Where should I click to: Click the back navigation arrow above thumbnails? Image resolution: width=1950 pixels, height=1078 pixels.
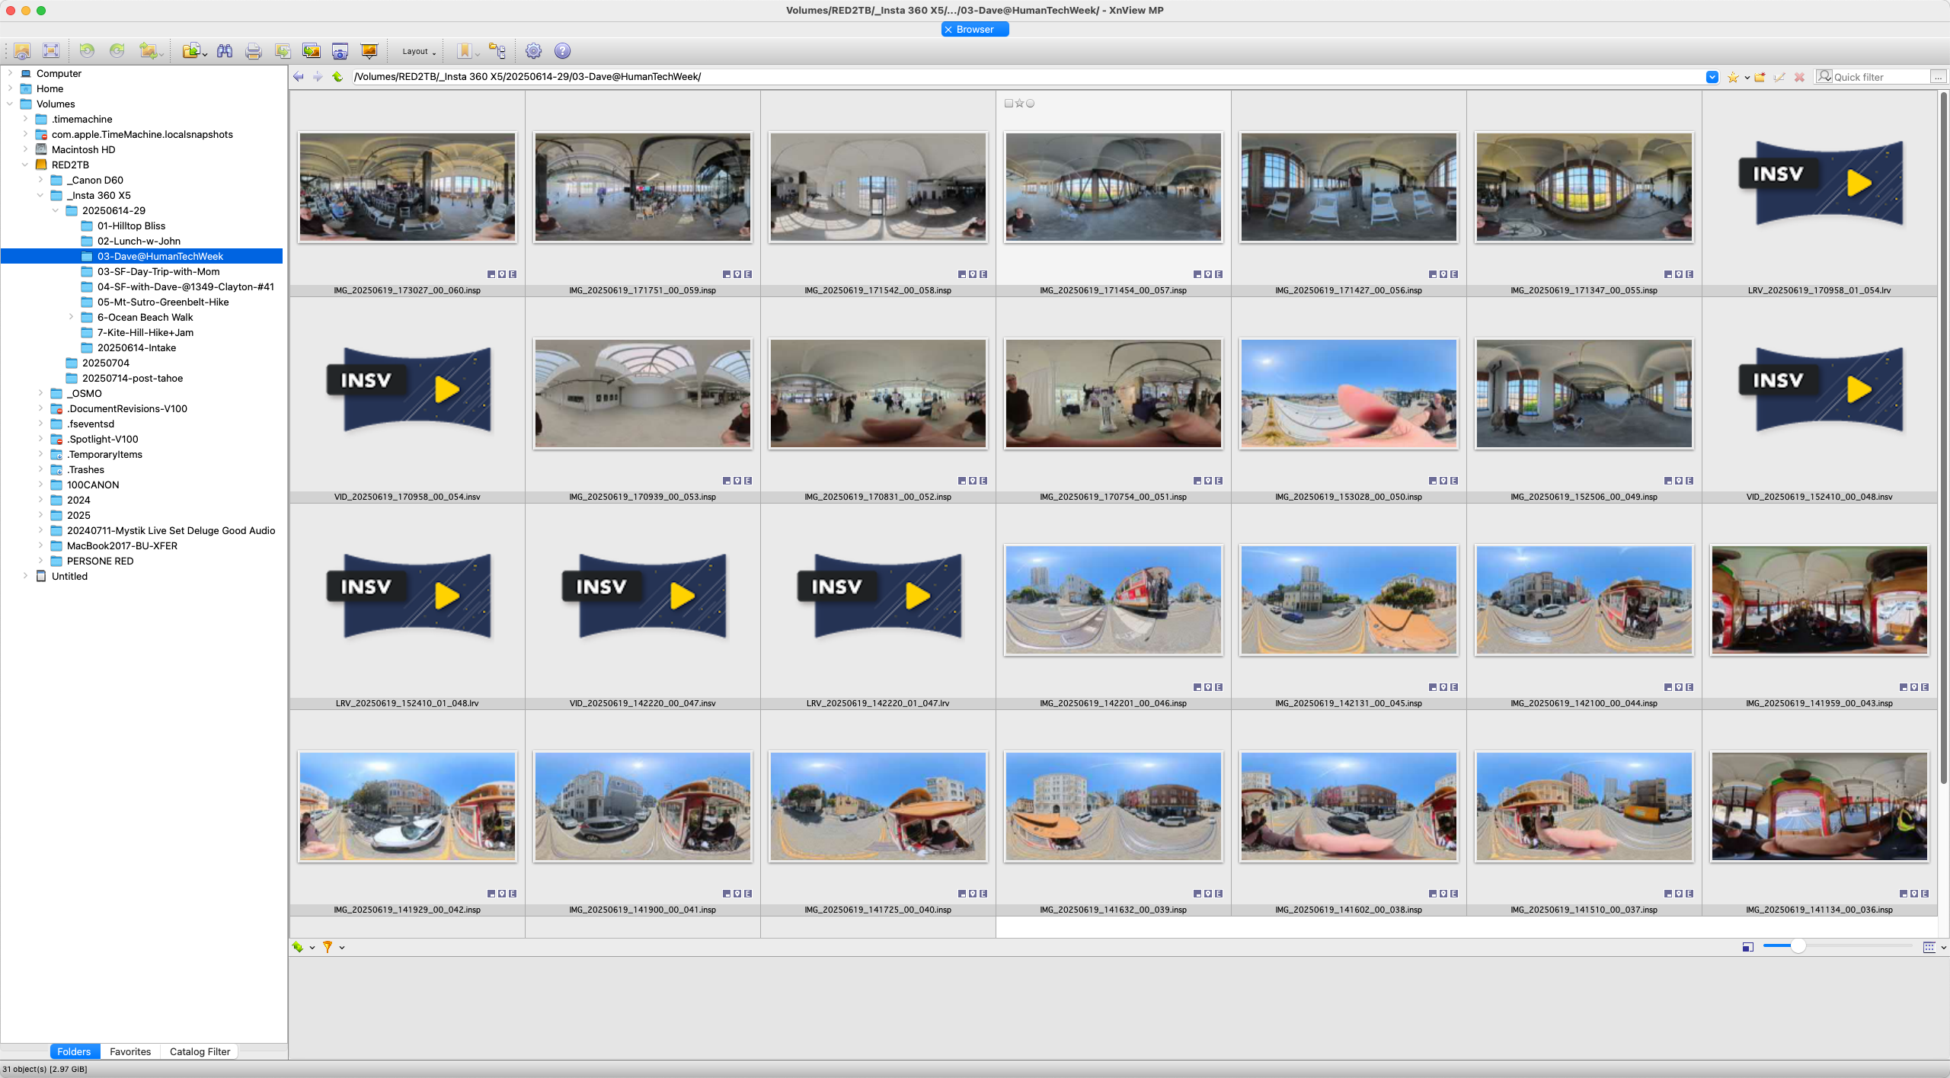point(298,76)
